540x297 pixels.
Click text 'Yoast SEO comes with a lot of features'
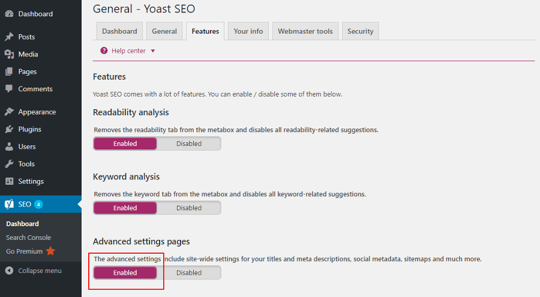tap(149, 94)
